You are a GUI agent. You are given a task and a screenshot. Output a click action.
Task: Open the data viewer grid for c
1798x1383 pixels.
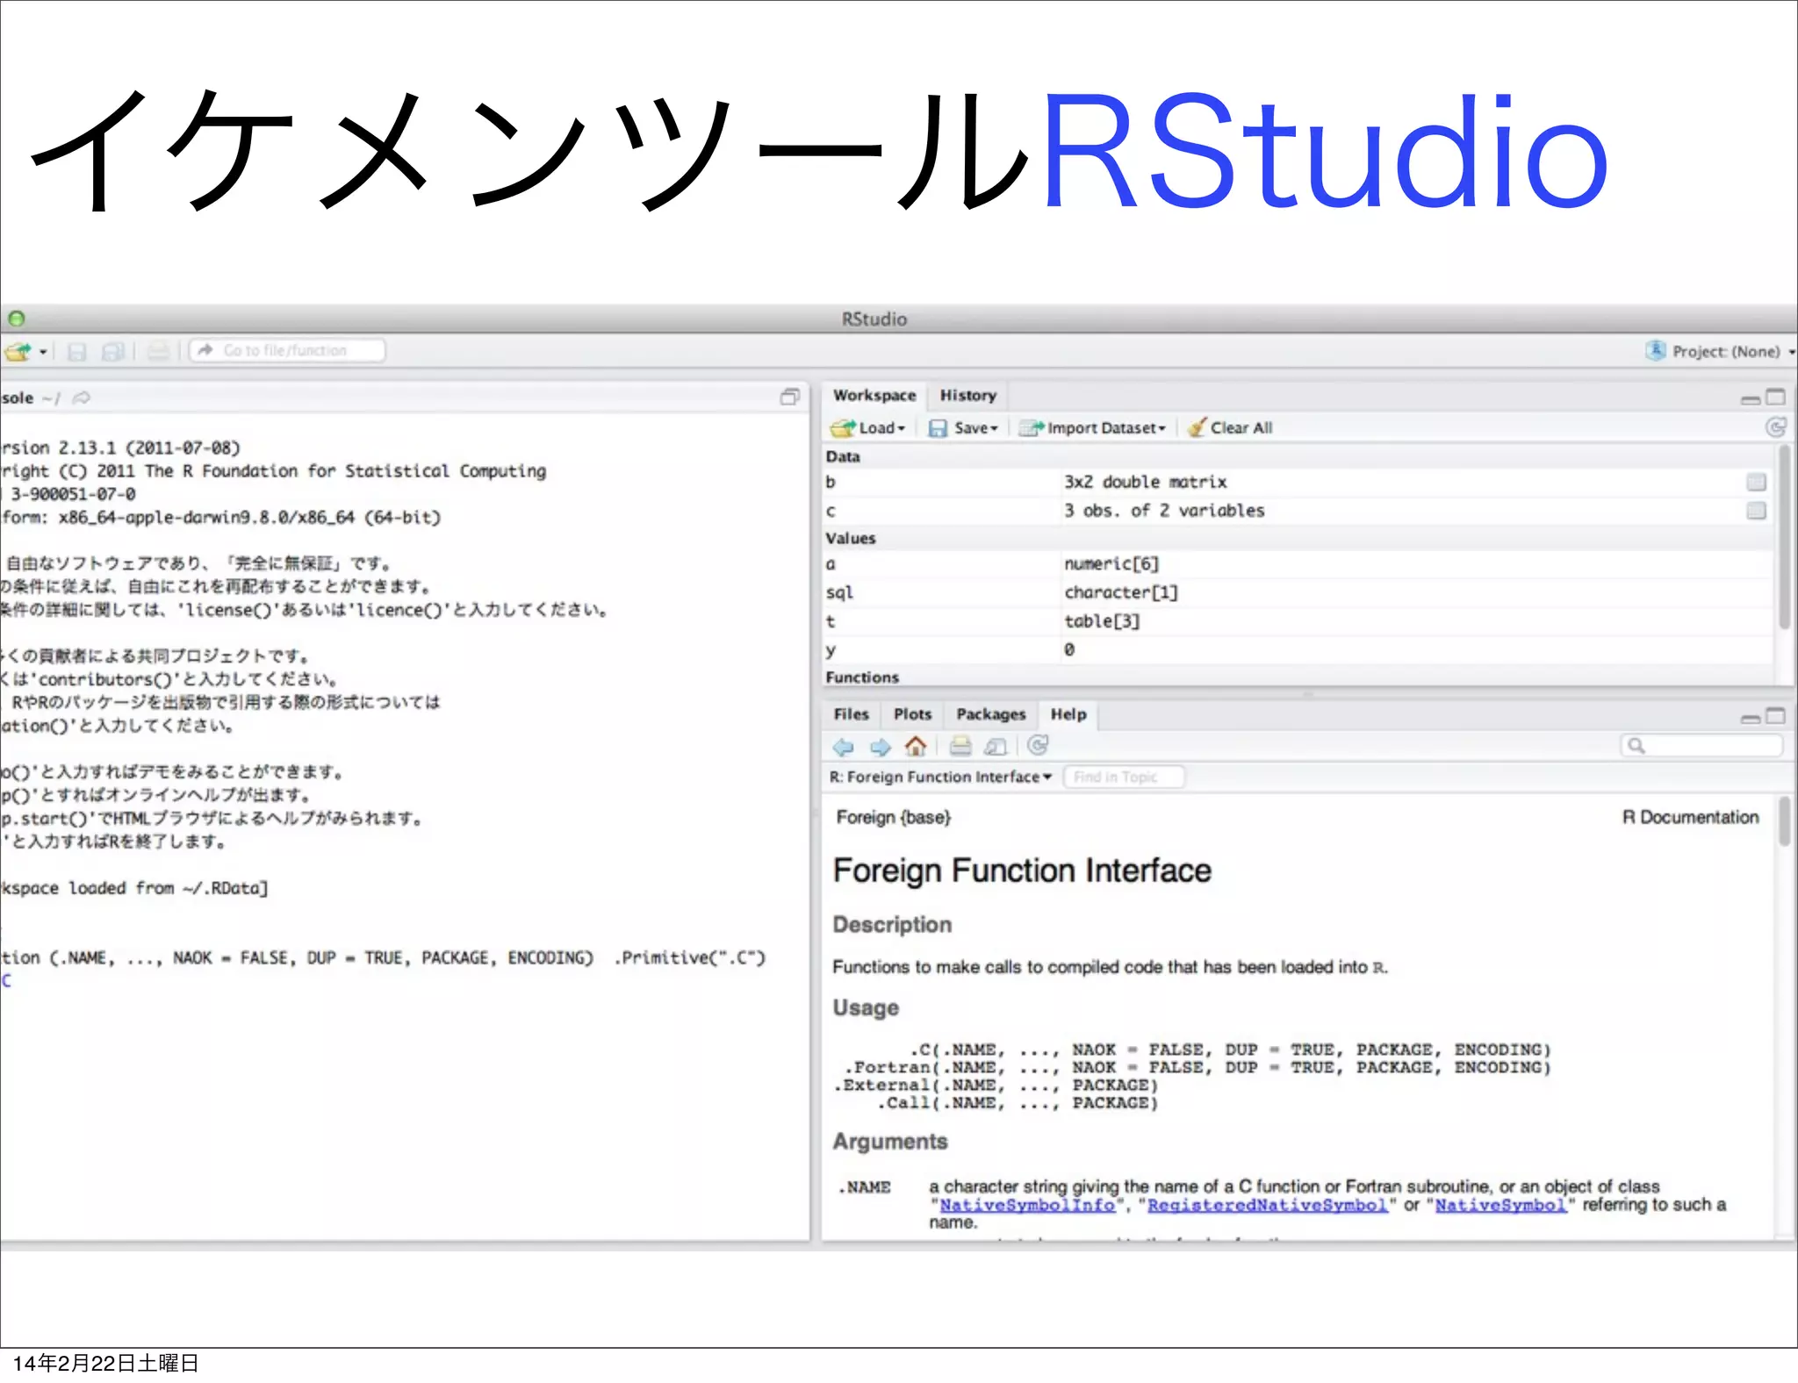tap(1756, 511)
